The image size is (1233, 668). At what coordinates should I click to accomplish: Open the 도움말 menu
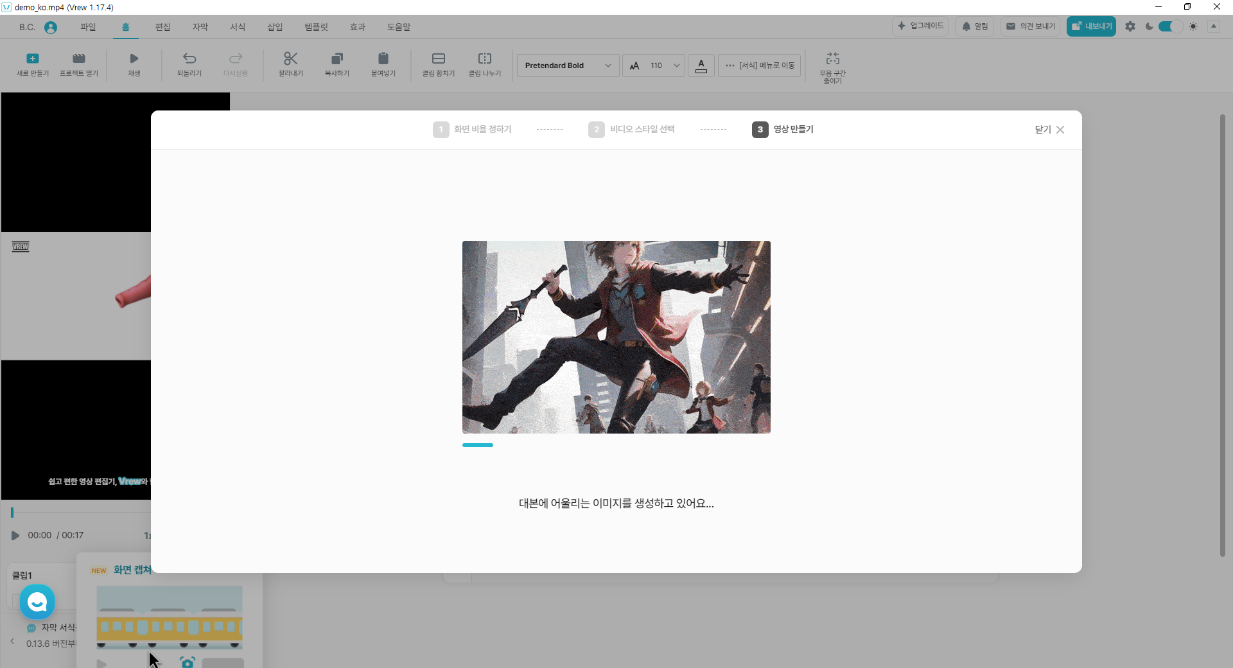[399, 27]
